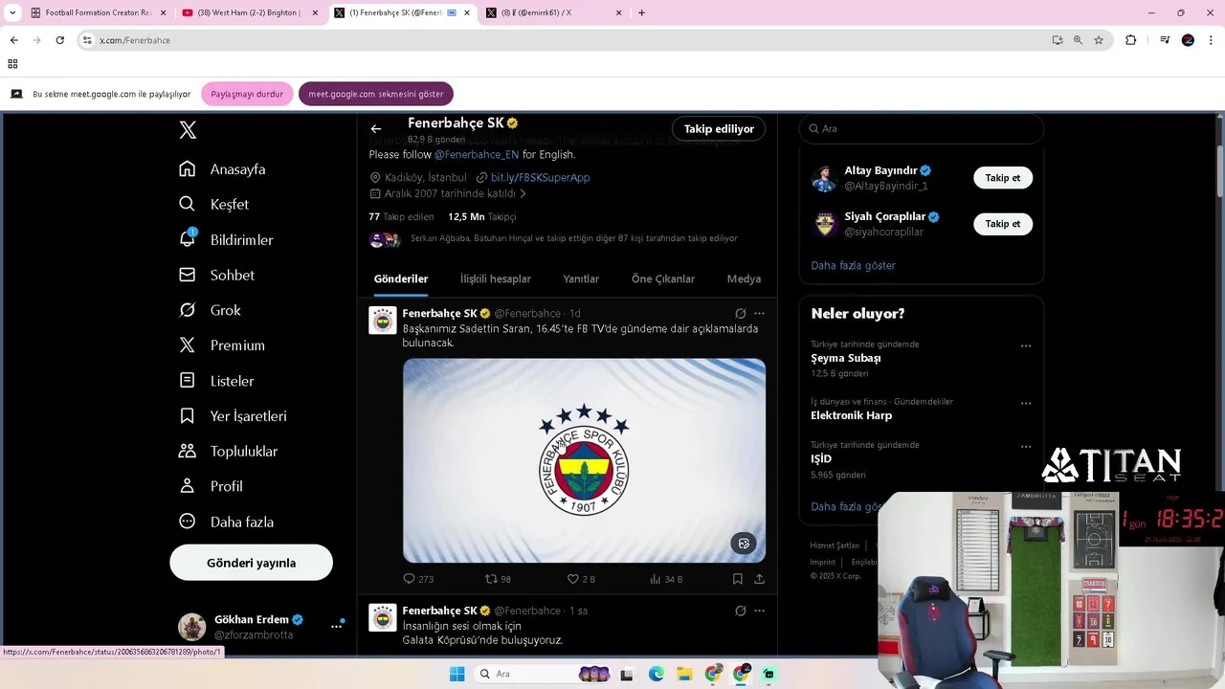
Task: Open 12,5 Mn Takipçi list
Action: pos(481,217)
